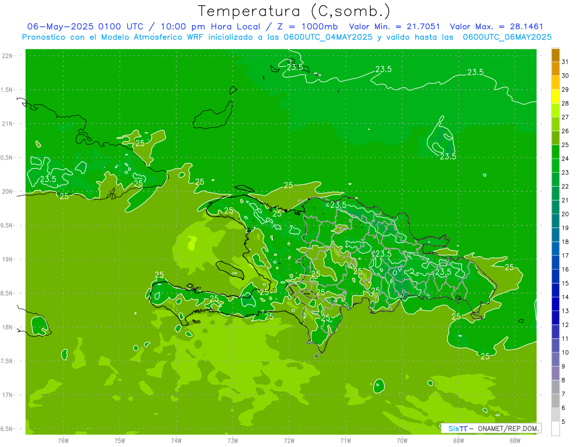Pick the dark orange legend swatch above 31

pos(555,55)
